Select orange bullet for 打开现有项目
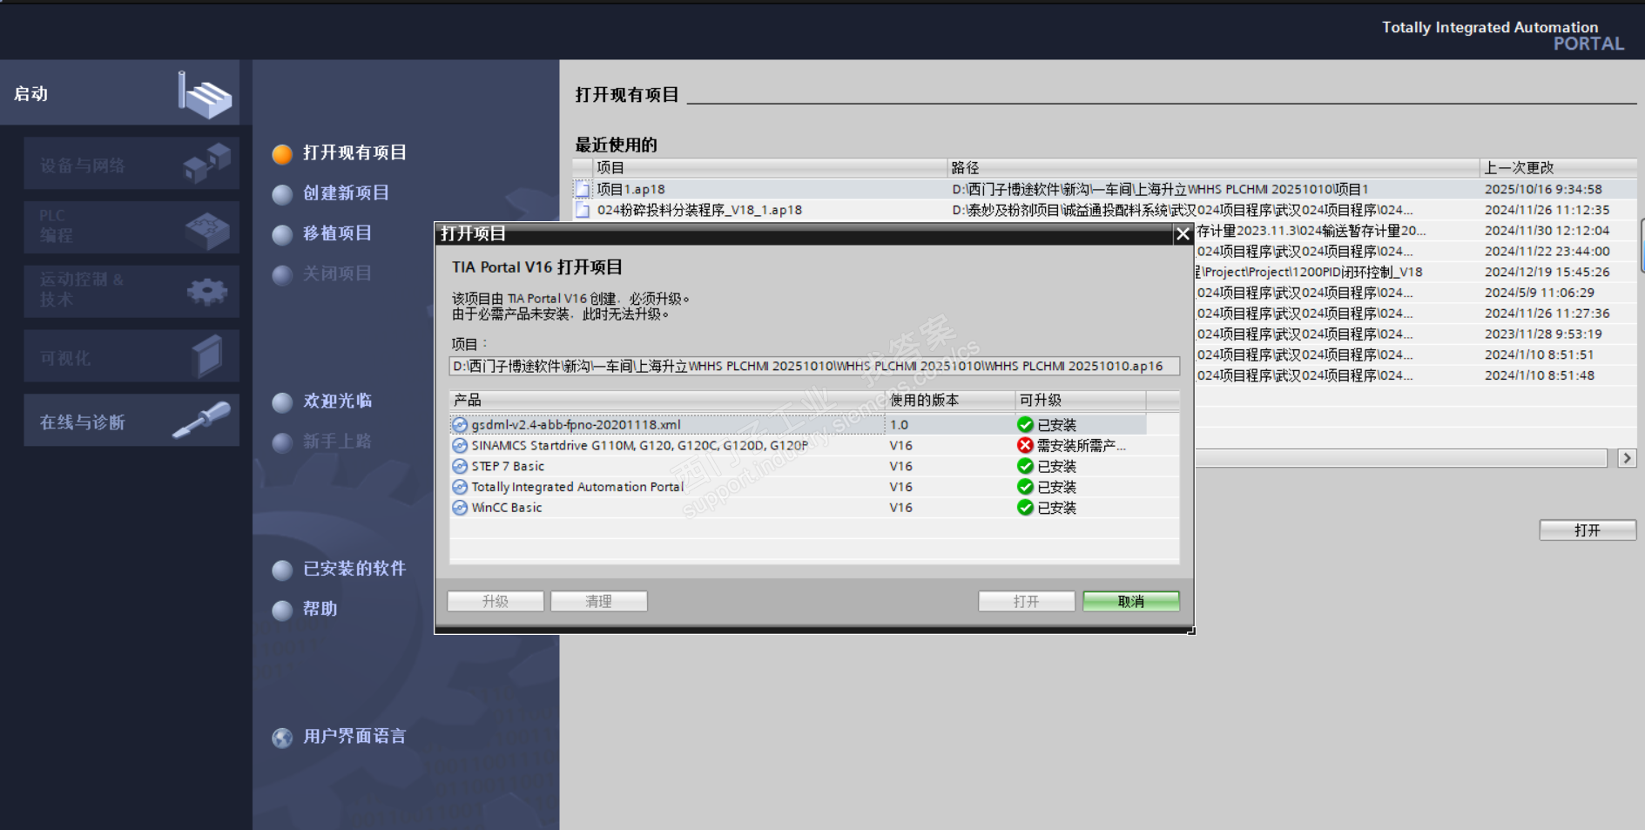The width and height of the screenshot is (1645, 830). [x=282, y=154]
